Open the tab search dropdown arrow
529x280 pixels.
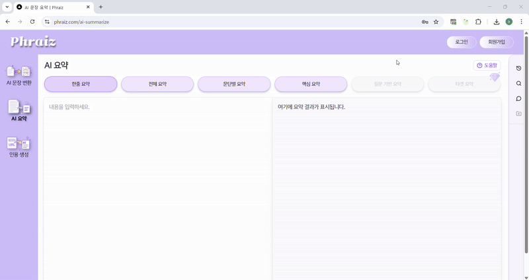(x=7, y=7)
